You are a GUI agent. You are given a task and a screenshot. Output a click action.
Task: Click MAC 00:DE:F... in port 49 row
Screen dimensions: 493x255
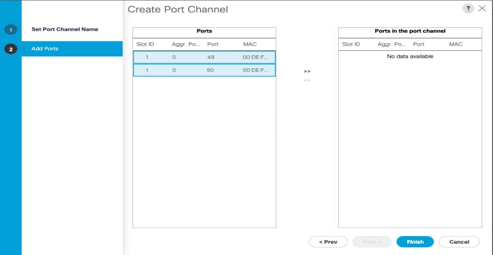click(x=255, y=57)
